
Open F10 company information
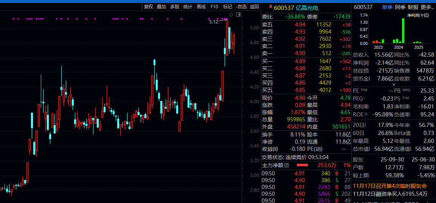pos(214,7)
